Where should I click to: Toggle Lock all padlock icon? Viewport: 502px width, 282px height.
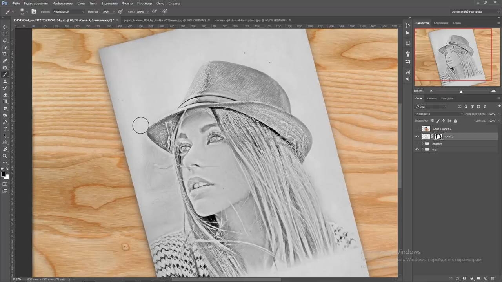point(455,121)
